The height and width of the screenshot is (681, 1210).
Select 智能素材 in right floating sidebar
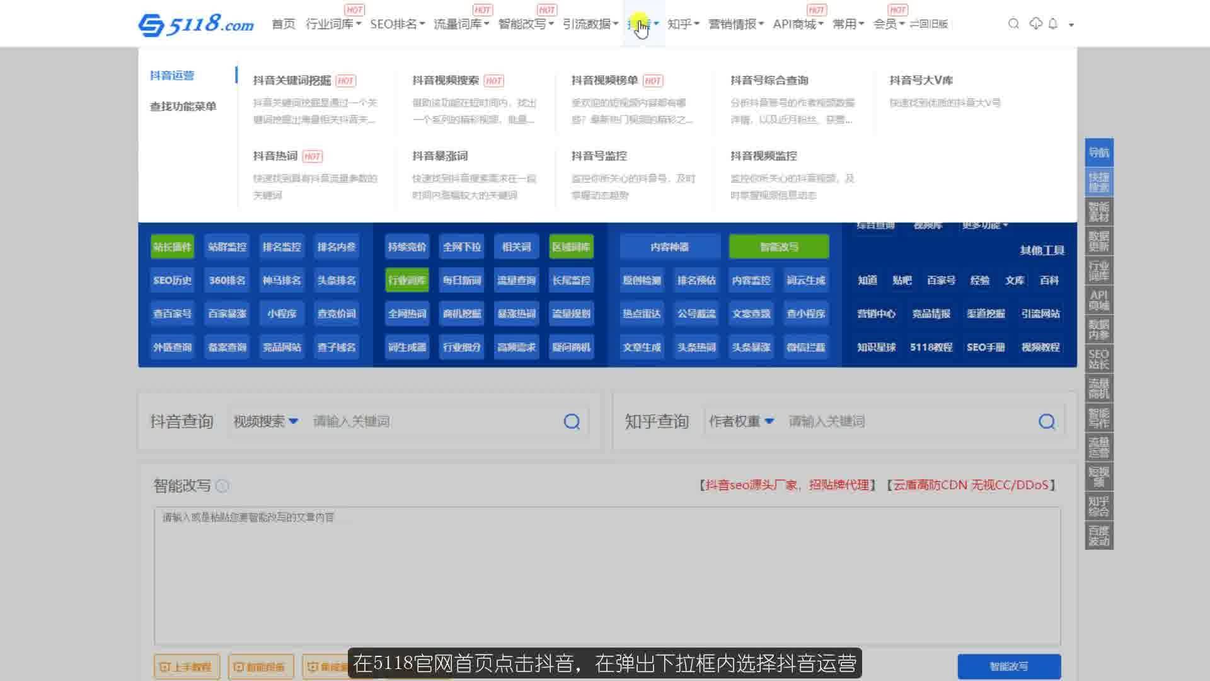[1099, 212]
